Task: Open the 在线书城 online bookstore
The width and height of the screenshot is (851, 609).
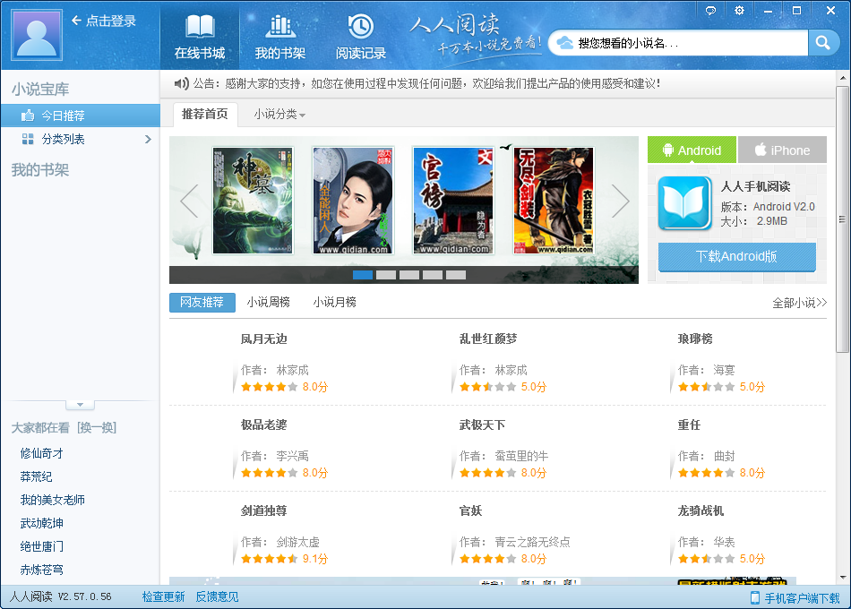Action: pyautogui.click(x=200, y=37)
